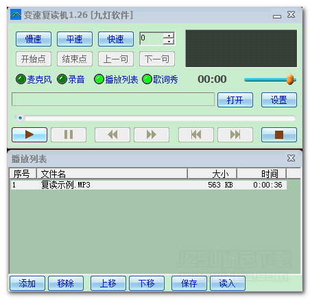Viewport: 310px width, 299px height.
Task: Click the progress track bar midpoint
Action: point(155,118)
